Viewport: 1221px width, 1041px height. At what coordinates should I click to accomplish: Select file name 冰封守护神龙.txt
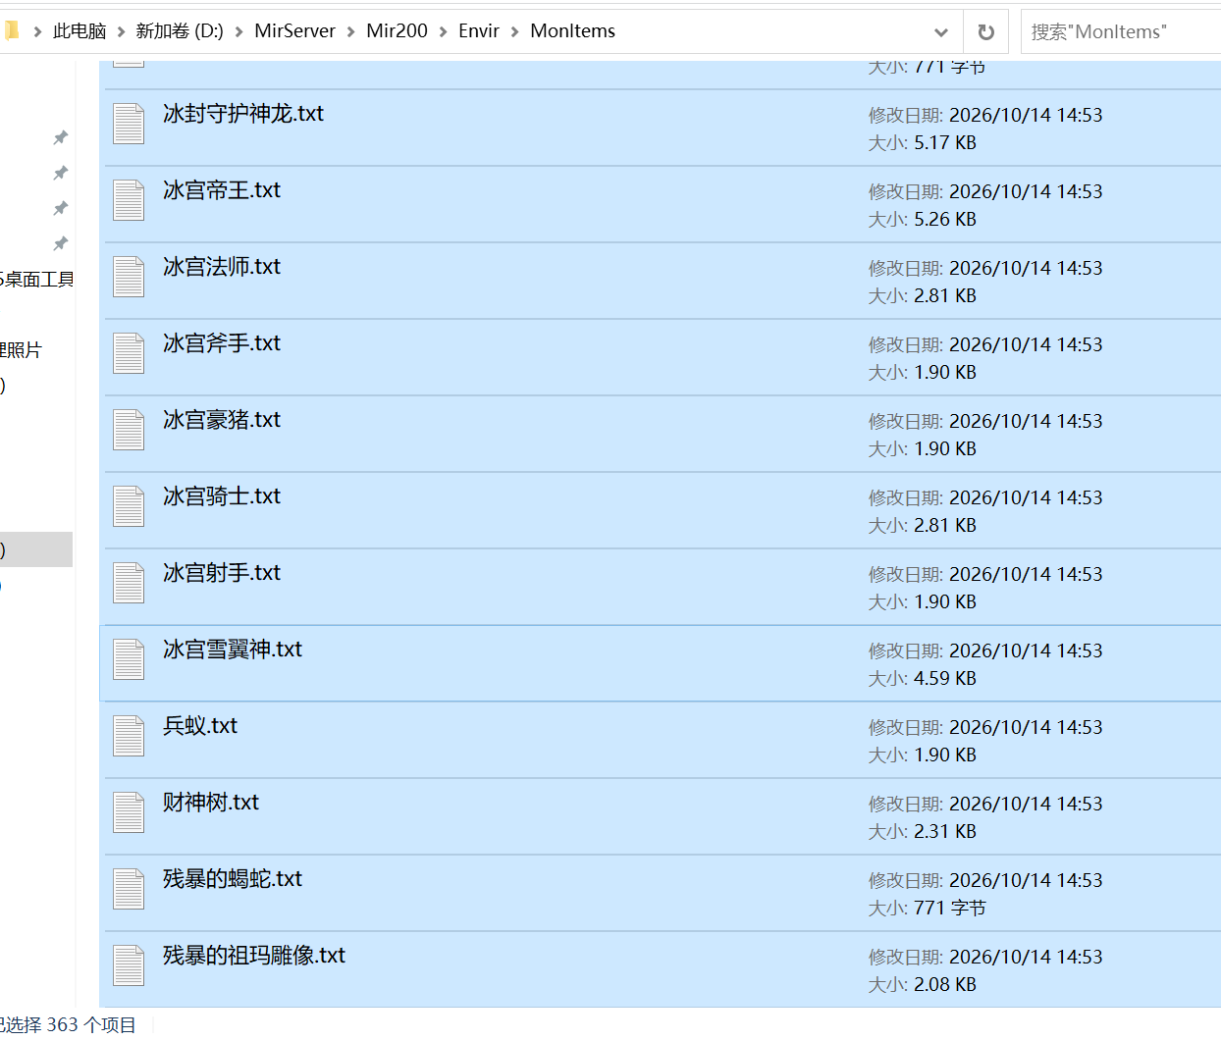pos(243,114)
